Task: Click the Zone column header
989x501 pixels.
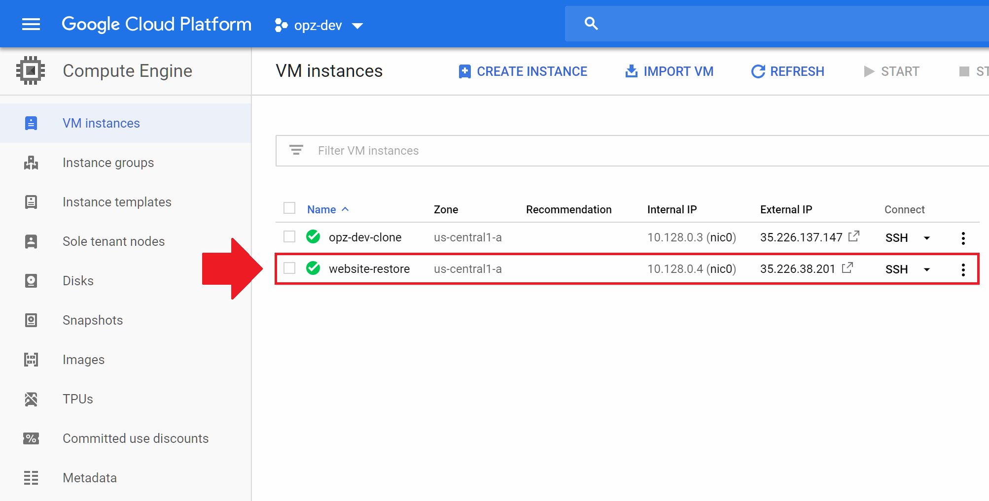Action: [x=446, y=209]
